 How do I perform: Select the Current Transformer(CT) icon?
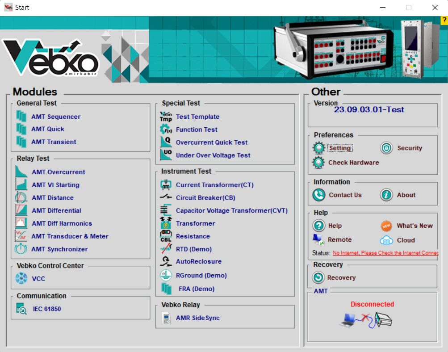click(166, 185)
